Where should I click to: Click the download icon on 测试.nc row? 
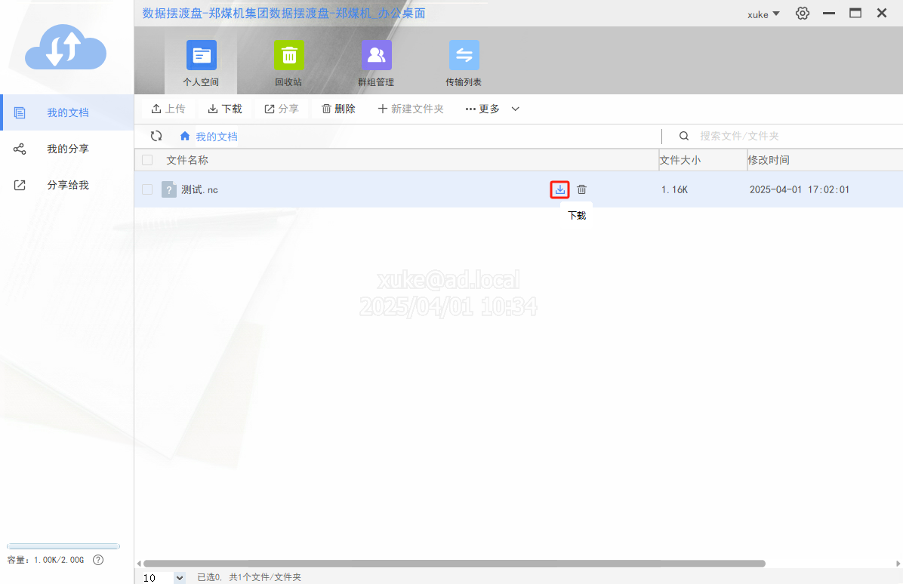click(x=559, y=189)
